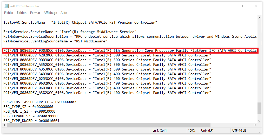Click the iaAHCIC - Bloc-notes title

(24, 6)
